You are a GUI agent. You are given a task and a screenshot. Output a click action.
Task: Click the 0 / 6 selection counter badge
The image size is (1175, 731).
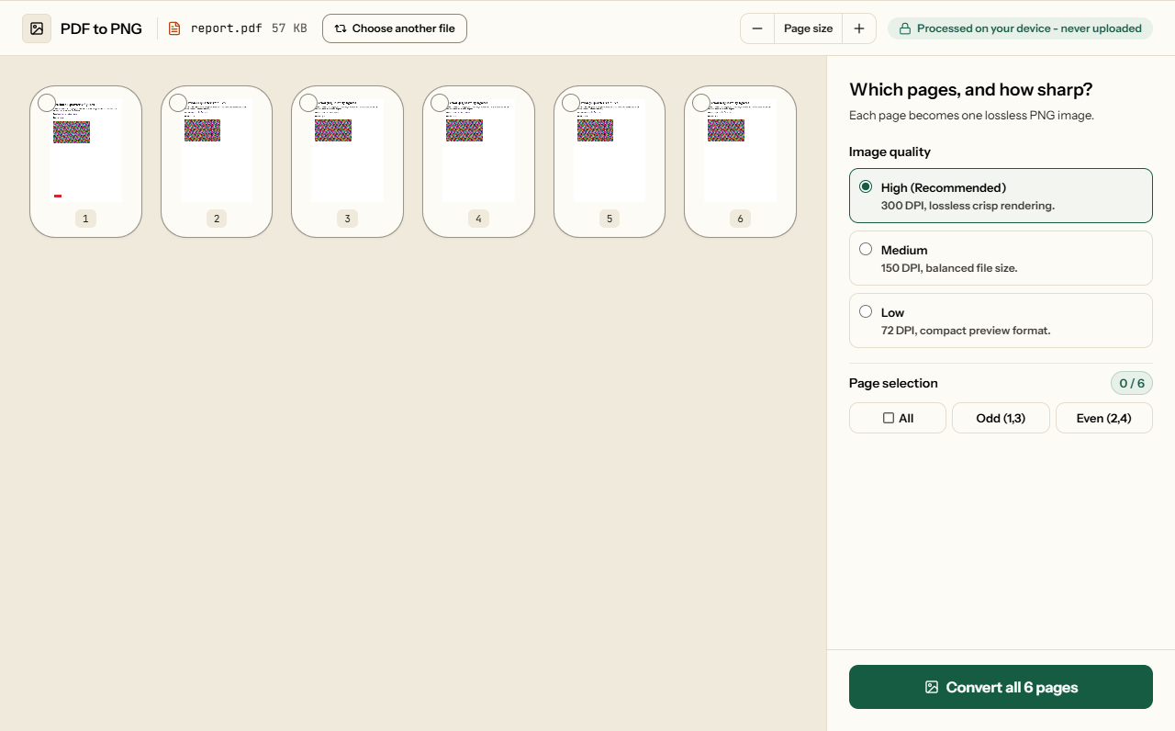coord(1132,383)
